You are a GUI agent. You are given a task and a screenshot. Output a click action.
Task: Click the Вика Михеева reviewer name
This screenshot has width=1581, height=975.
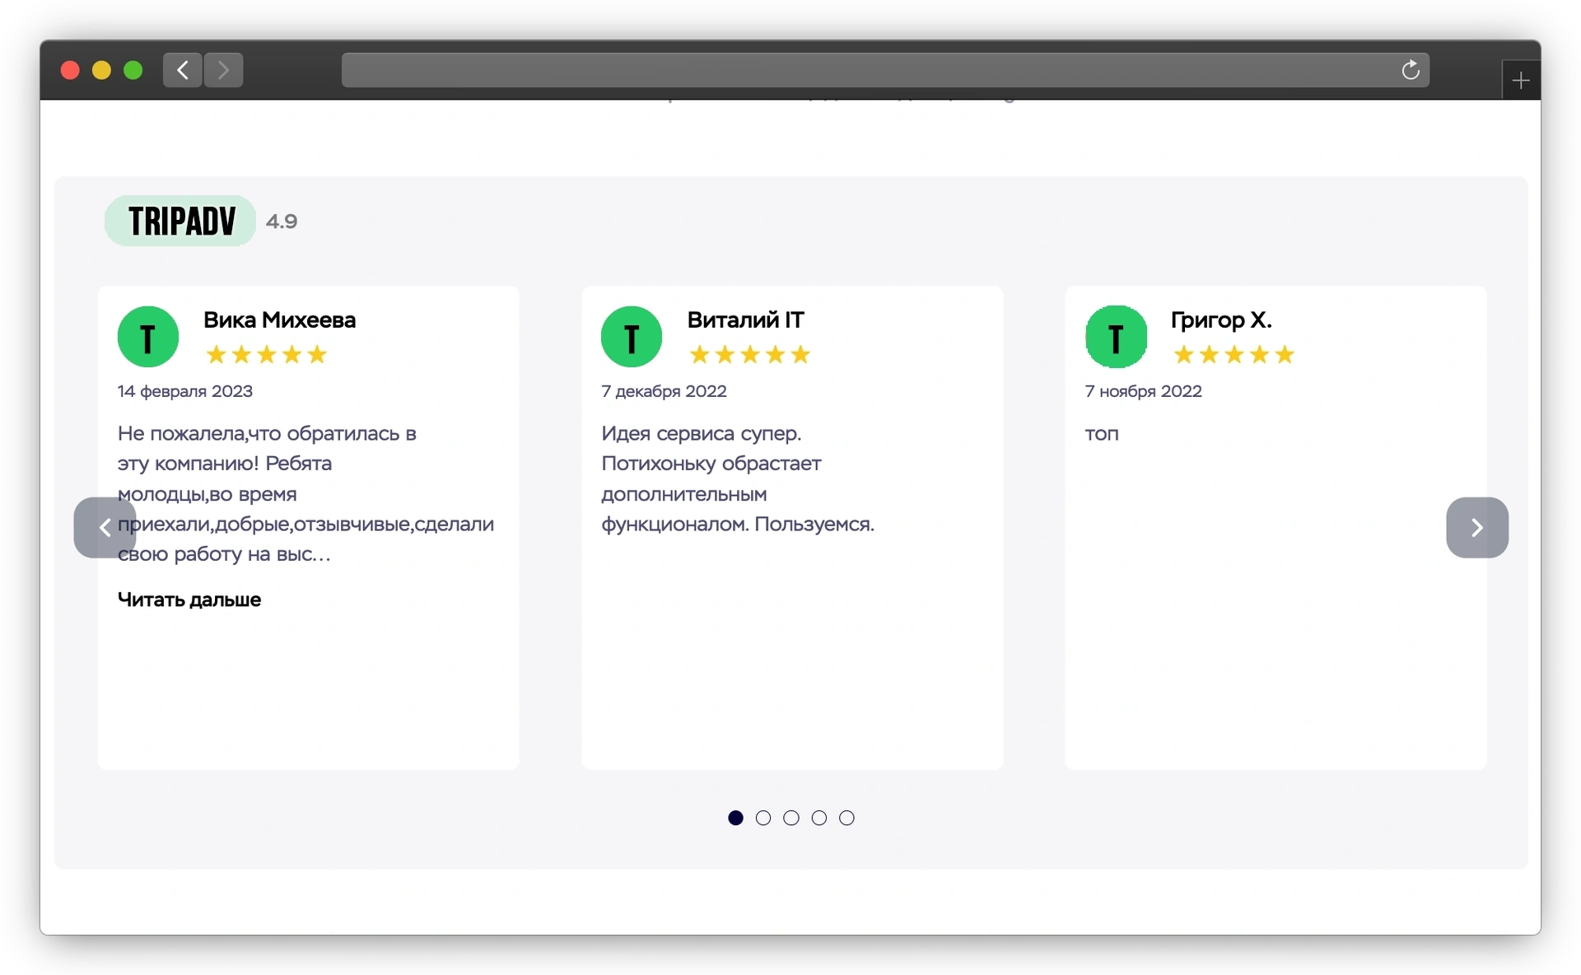coord(279,320)
